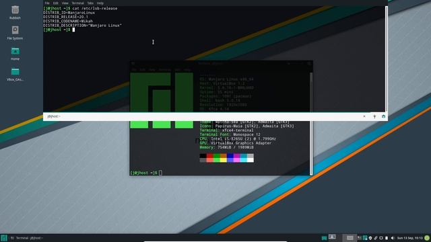Click the teal folder launcher in the panel

[324, 238]
